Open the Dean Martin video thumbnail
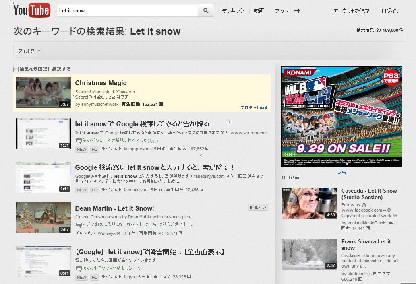Image resolution: width=416 pixels, height=284 pixels. point(43,218)
